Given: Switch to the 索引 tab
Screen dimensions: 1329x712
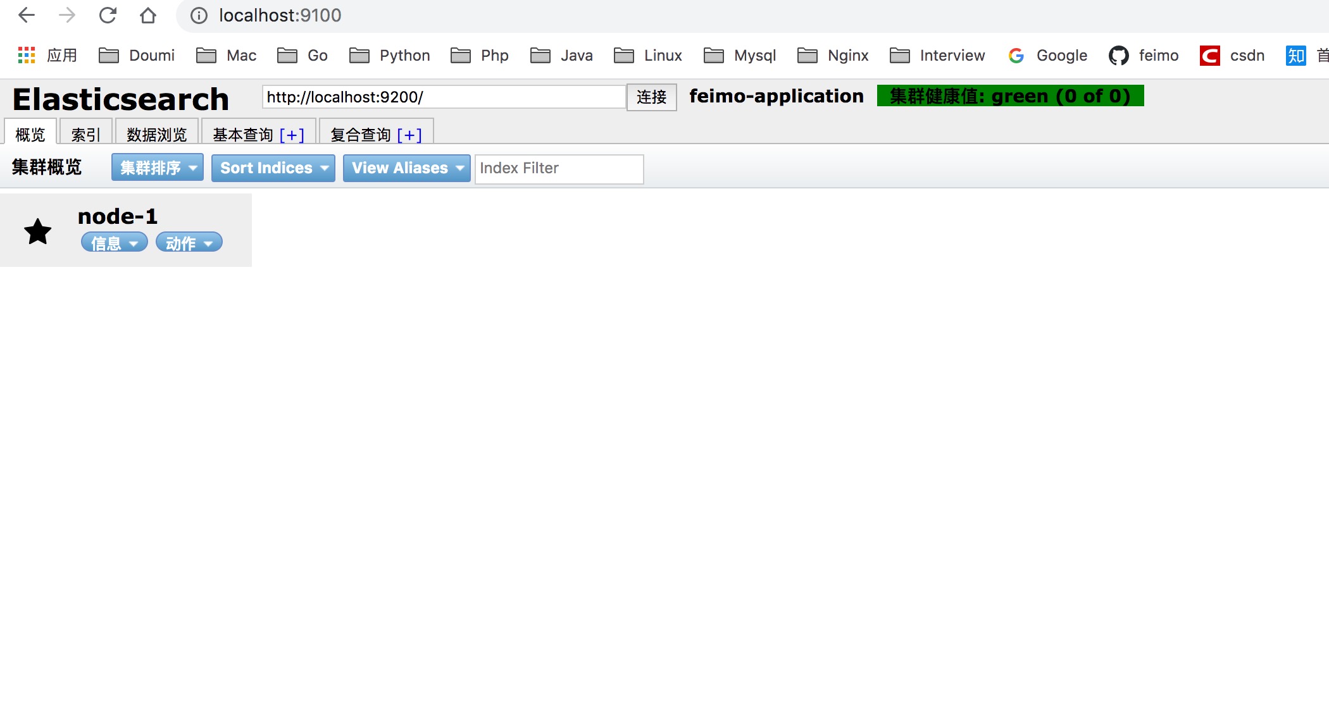Looking at the screenshot, I should coord(85,135).
